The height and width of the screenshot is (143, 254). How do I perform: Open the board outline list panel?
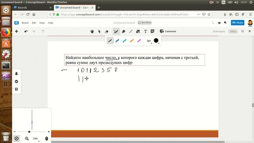(16, 89)
